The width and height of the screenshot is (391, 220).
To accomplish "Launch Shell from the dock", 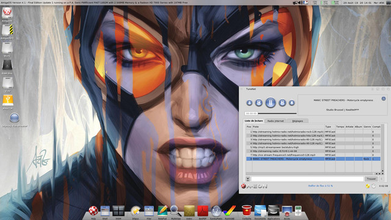I will click(105, 211).
